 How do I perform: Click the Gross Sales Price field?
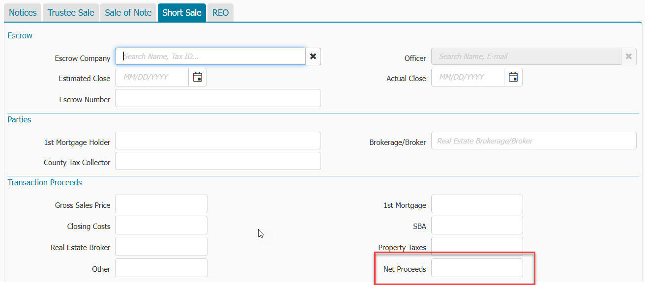[161, 204]
